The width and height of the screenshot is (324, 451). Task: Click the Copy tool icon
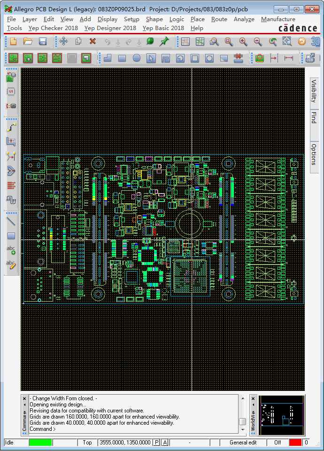(78, 42)
